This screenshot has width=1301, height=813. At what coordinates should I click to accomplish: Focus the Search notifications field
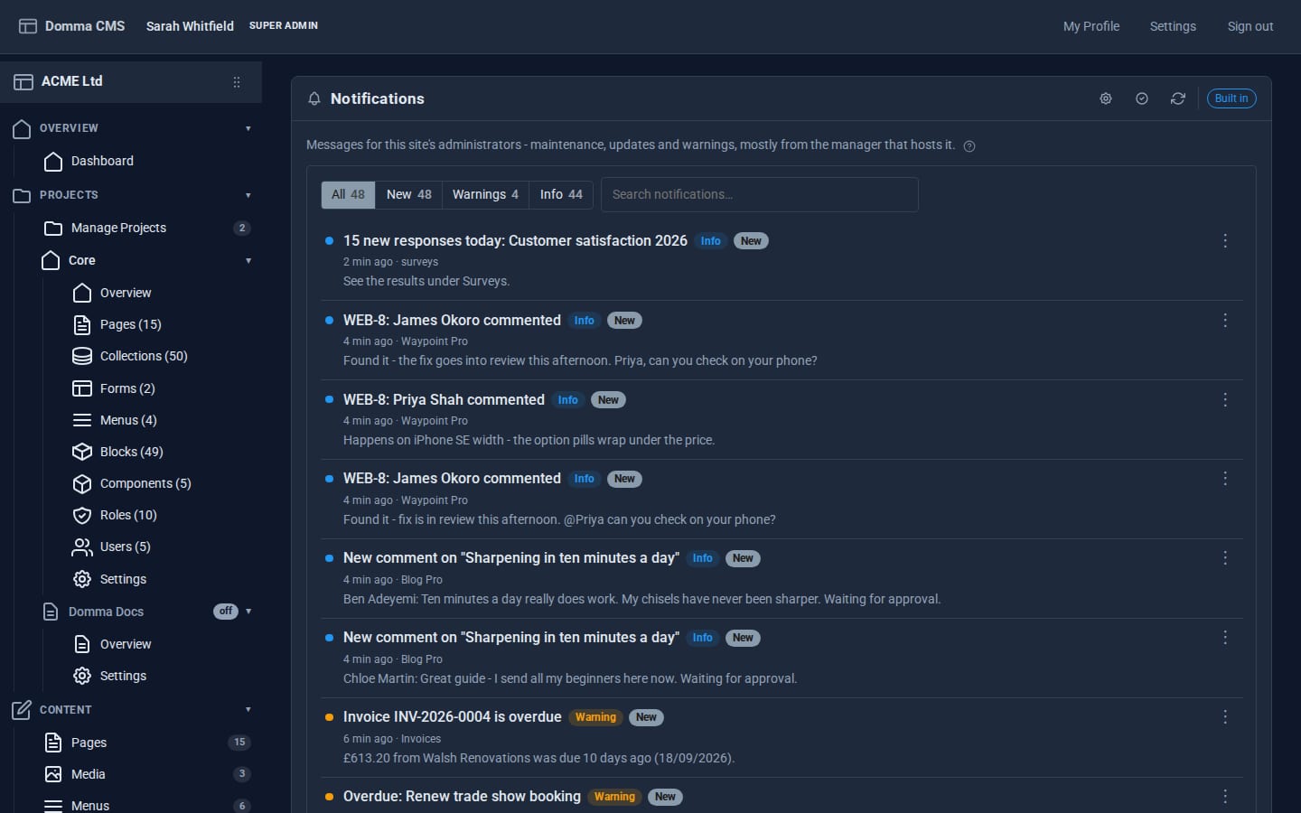(760, 194)
